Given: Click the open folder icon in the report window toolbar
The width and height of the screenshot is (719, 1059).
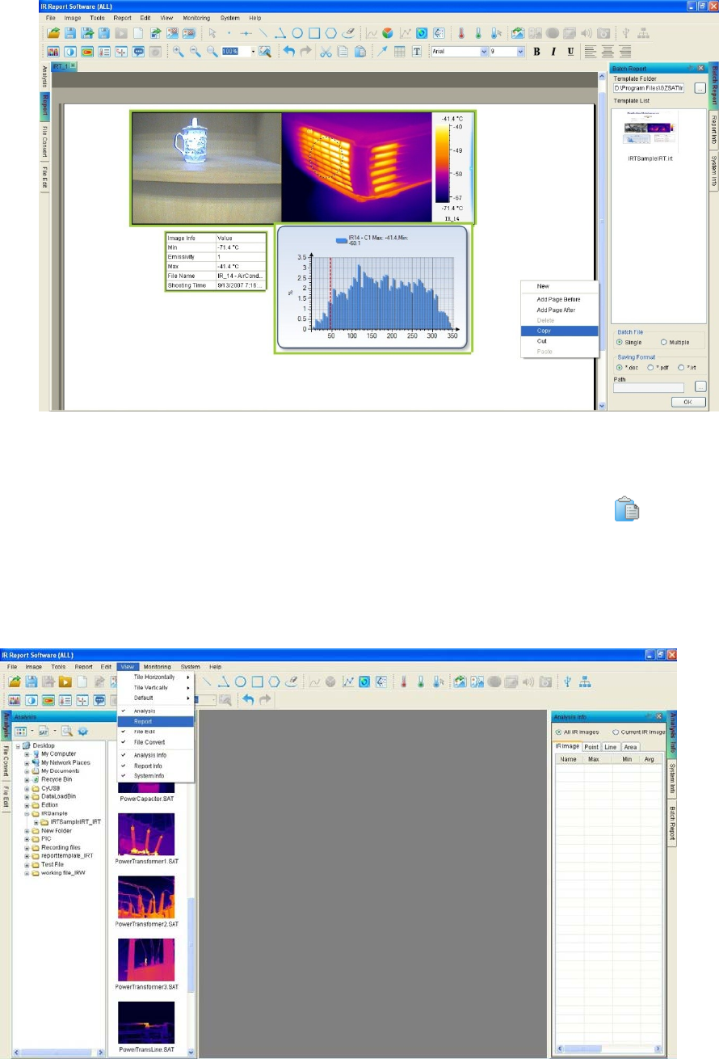Looking at the screenshot, I should pyautogui.click(x=53, y=33).
